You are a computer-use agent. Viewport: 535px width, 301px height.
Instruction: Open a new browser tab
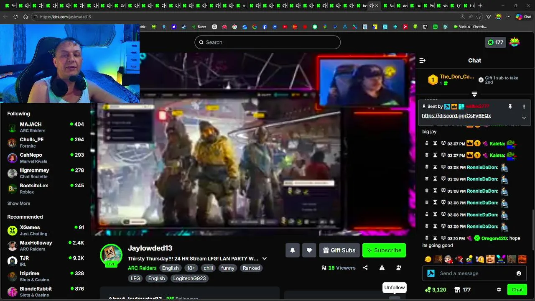click(480, 5)
